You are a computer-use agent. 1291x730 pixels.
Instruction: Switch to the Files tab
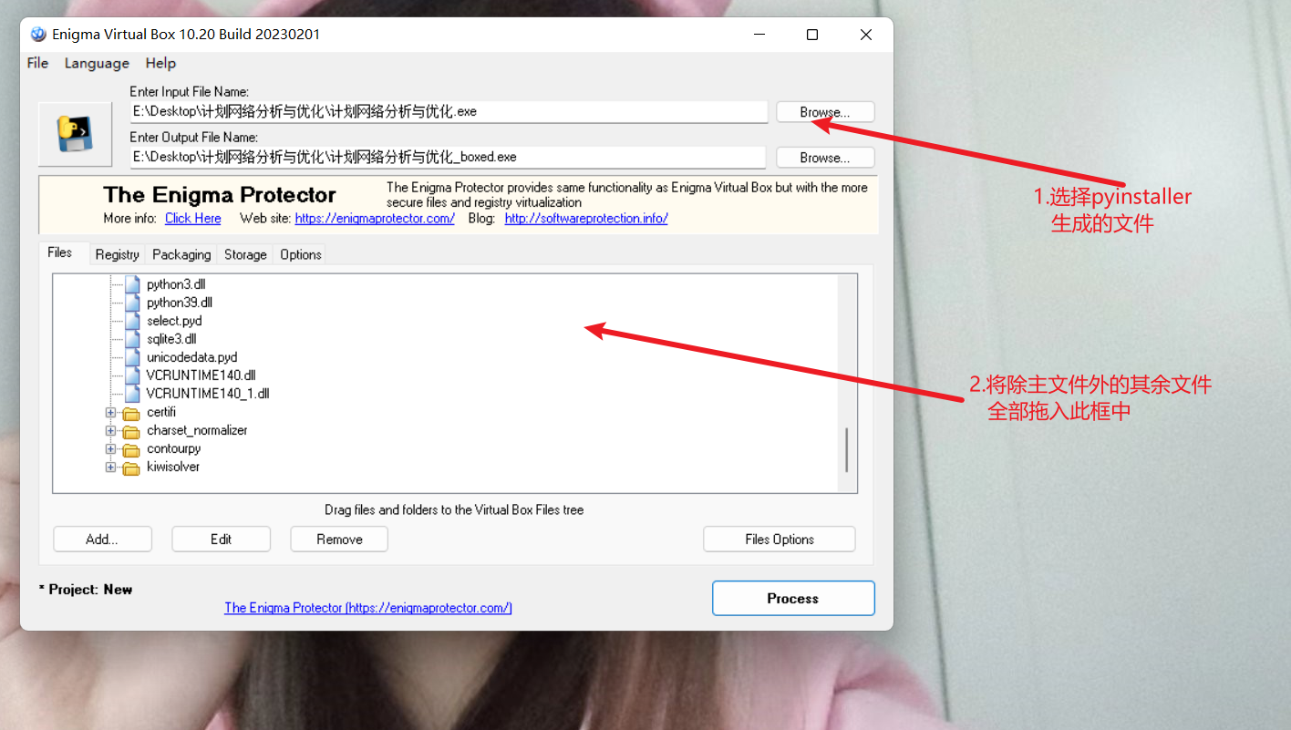coord(60,252)
